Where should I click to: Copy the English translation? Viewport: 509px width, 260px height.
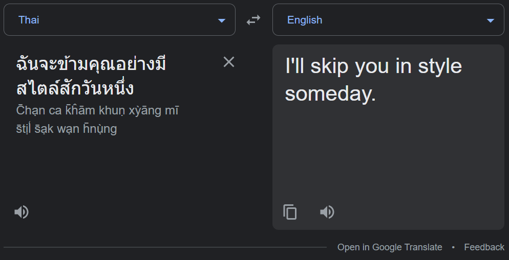290,211
